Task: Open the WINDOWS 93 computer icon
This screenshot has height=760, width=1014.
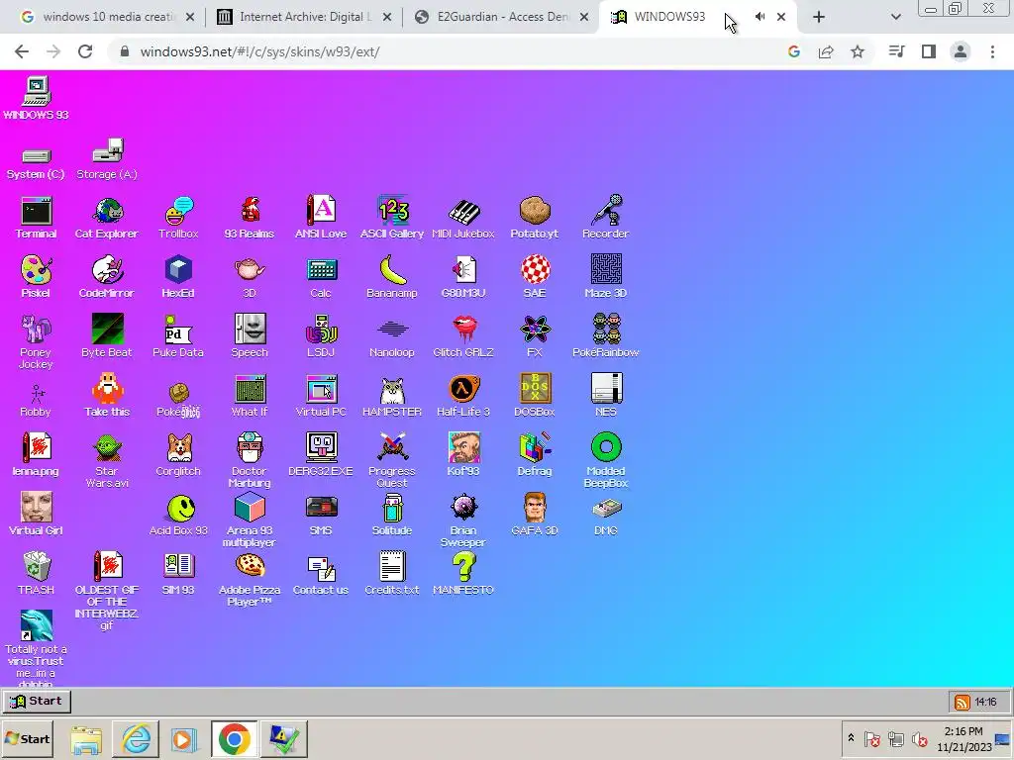Action: (x=37, y=98)
